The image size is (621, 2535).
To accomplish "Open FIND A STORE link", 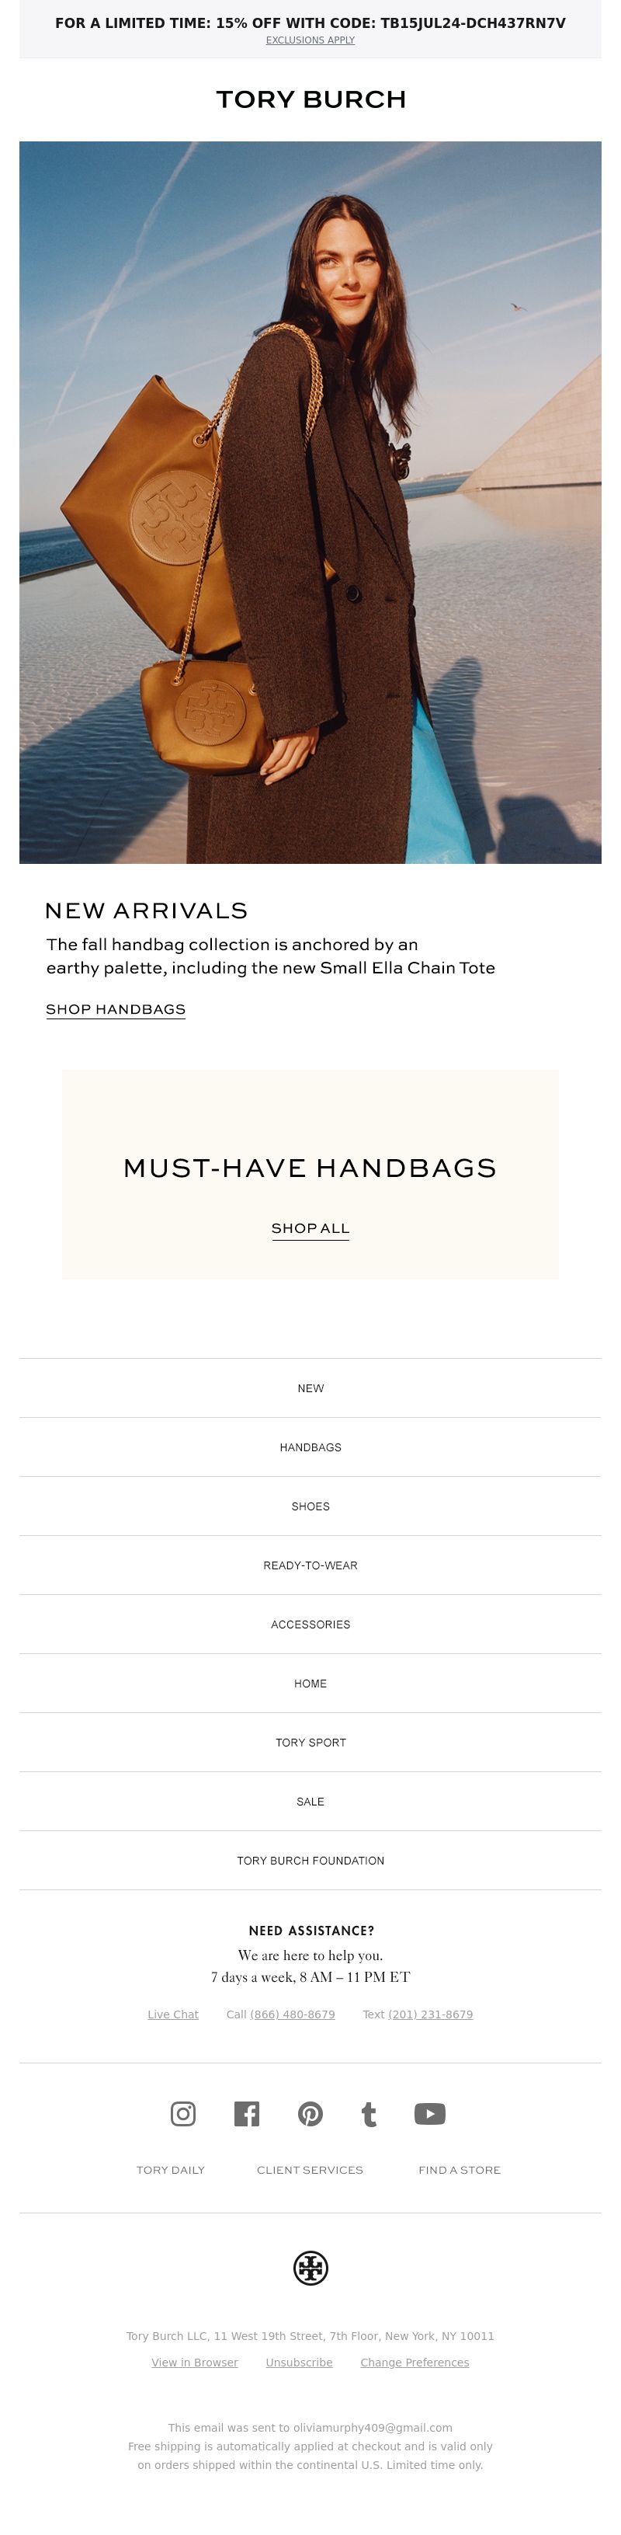I will (x=460, y=2170).
